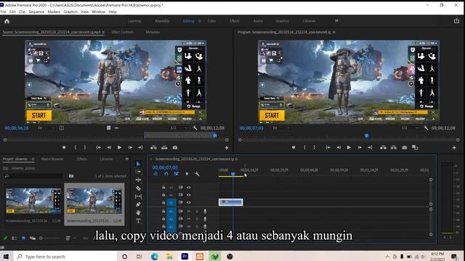Image resolution: width=465 pixels, height=261 pixels.
Task: Solo audio track A1
Action: 197,211
